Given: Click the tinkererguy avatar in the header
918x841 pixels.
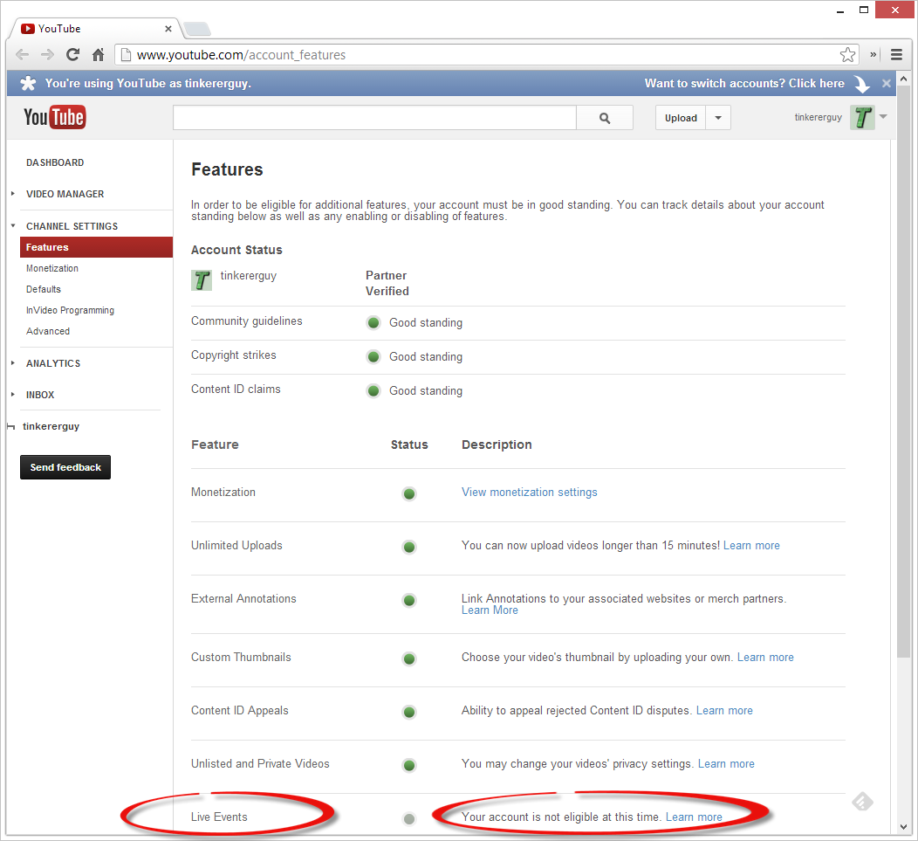Looking at the screenshot, I should pyautogui.click(x=862, y=117).
